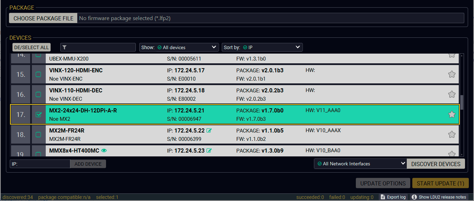The image size is (474, 201).
Task: Edit IP address 172.24.5.22 pencil icon
Action: (x=209, y=130)
